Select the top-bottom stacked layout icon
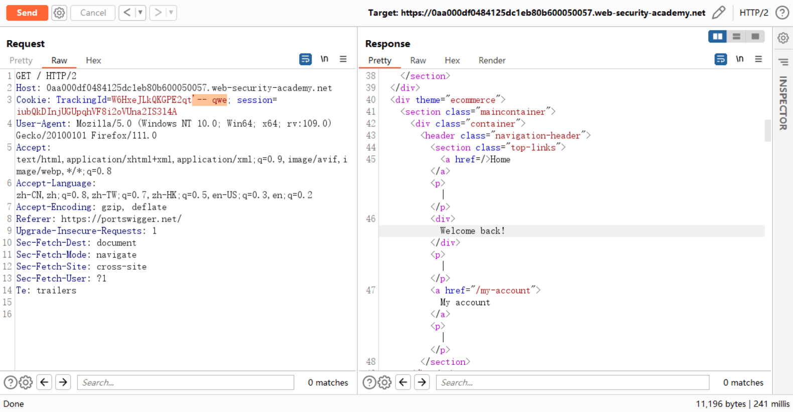The height and width of the screenshot is (412, 793). pos(736,37)
